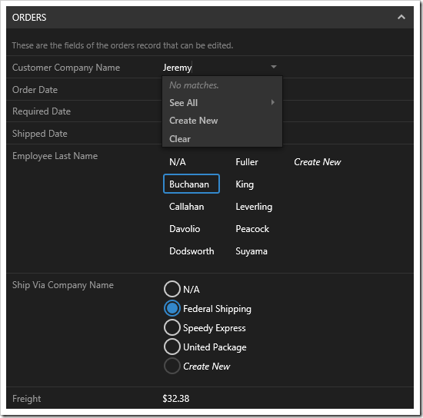Select the N/A shipping radio button
This screenshot has height=418, width=423.
tap(172, 289)
